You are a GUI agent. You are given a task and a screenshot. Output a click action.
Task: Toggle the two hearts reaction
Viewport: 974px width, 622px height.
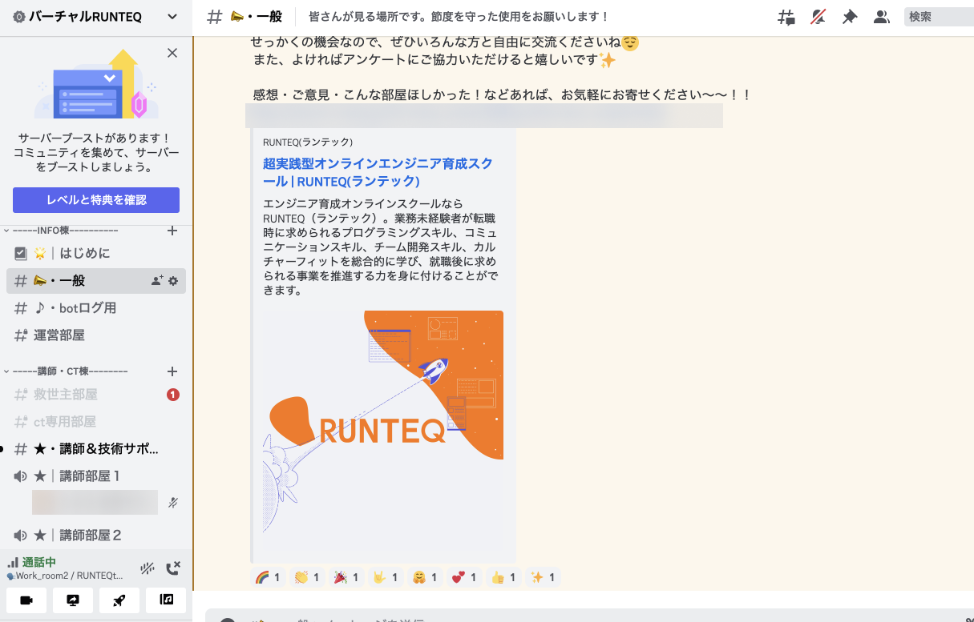tap(464, 576)
